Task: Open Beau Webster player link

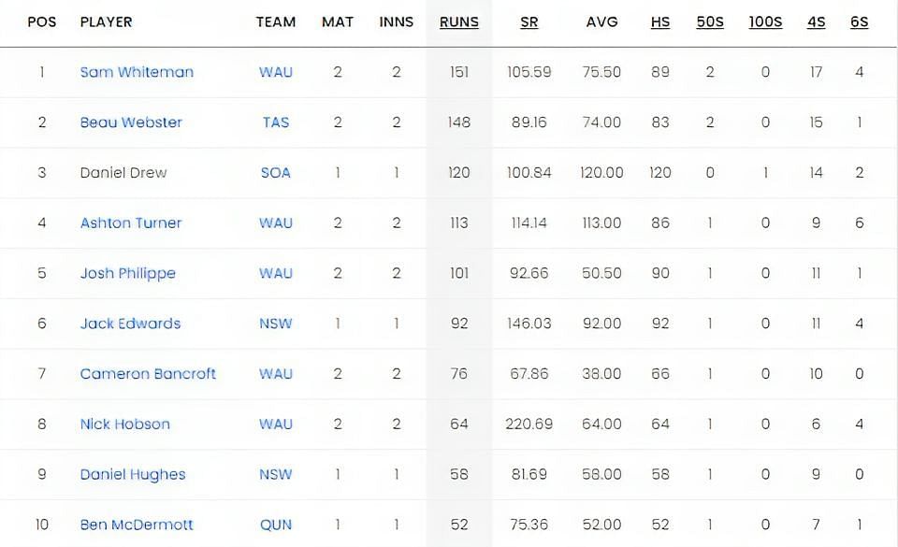Action: (x=131, y=122)
